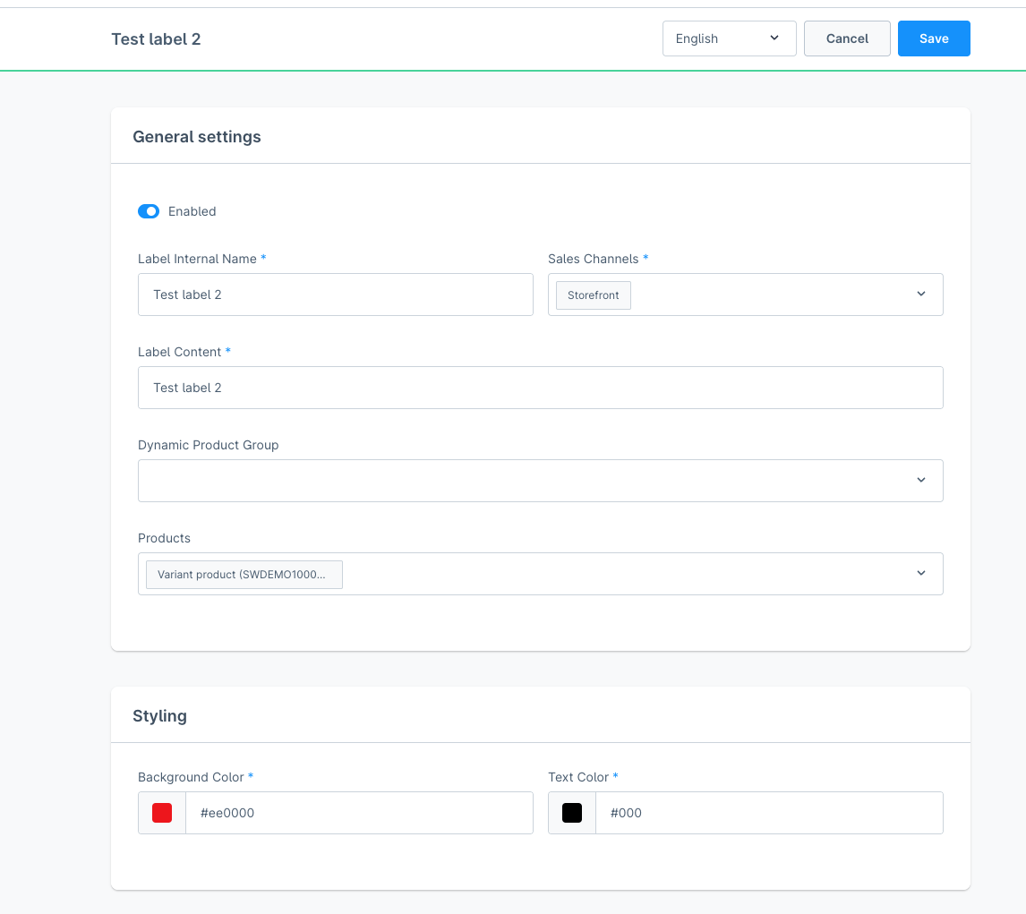Expand the Sales Channels chevron arrow
The width and height of the screenshot is (1026, 914).
point(920,295)
